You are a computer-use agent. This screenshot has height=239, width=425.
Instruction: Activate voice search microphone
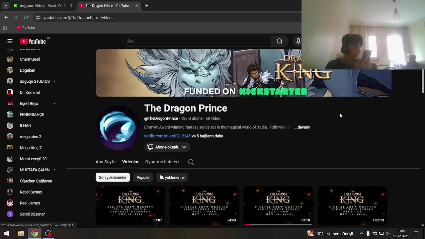pyautogui.click(x=298, y=41)
